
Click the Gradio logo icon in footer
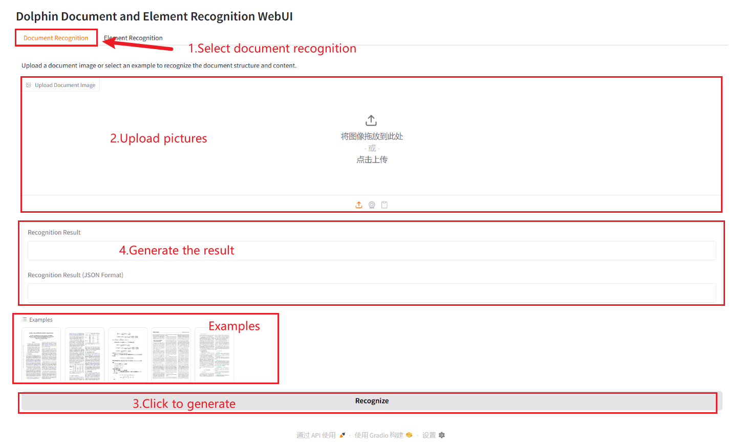(x=409, y=435)
